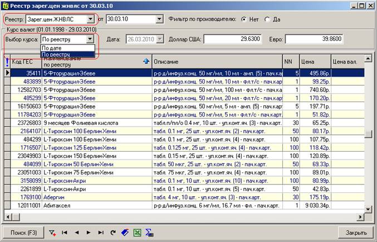Go to next record arrow

tap(89, 232)
